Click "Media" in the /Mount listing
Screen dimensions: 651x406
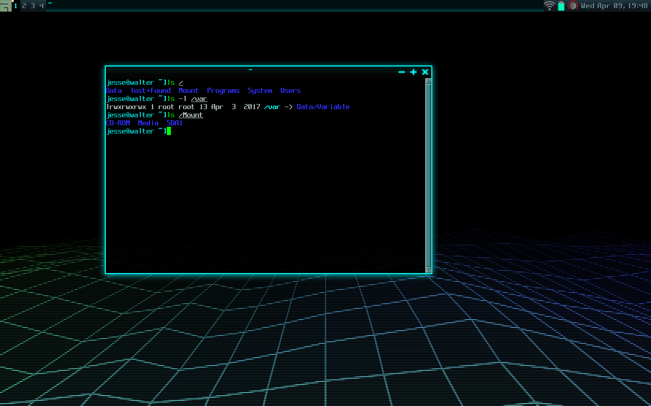(148, 123)
